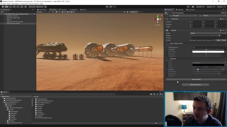Select Sky and Fog Volume in Hierarchy
227x127 pixels.
click(16, 22)
